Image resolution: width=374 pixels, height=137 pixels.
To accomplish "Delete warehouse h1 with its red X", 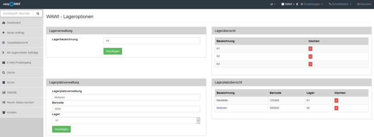I will click(310, 49).
